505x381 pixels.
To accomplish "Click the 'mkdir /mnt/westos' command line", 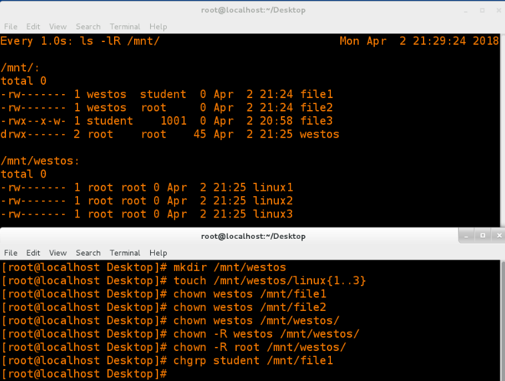I will pyautogui.click(x=229, y=268).
